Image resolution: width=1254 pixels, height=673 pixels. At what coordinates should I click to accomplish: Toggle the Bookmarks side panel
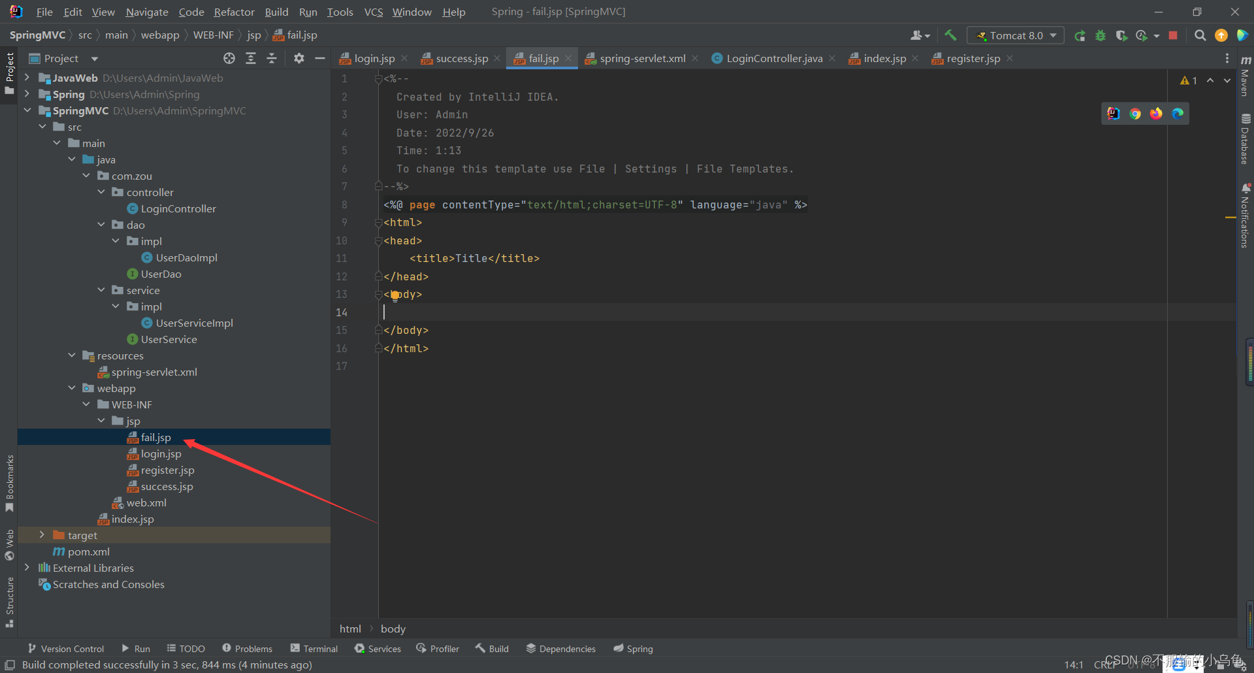[x=9, y=484]
